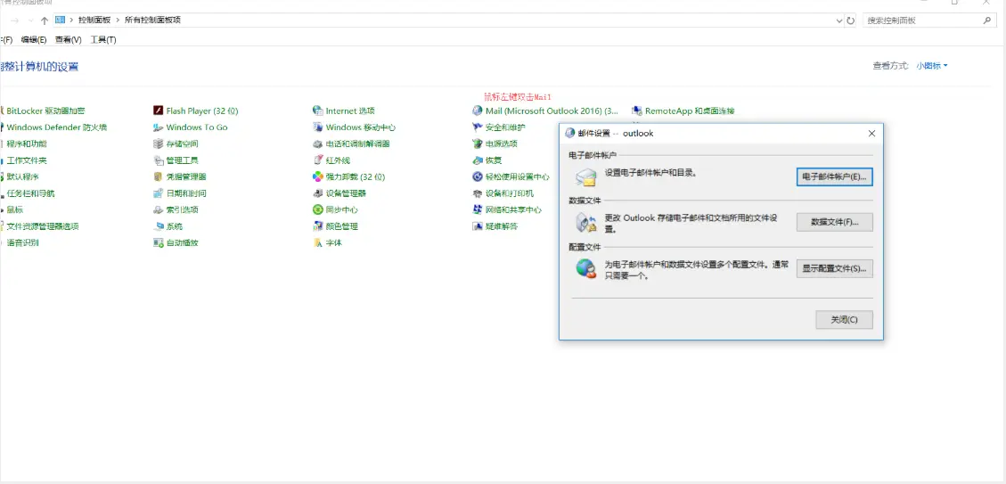Open the 小图标 view-by dropdown
1006x484 pixels.
point(931,65)
